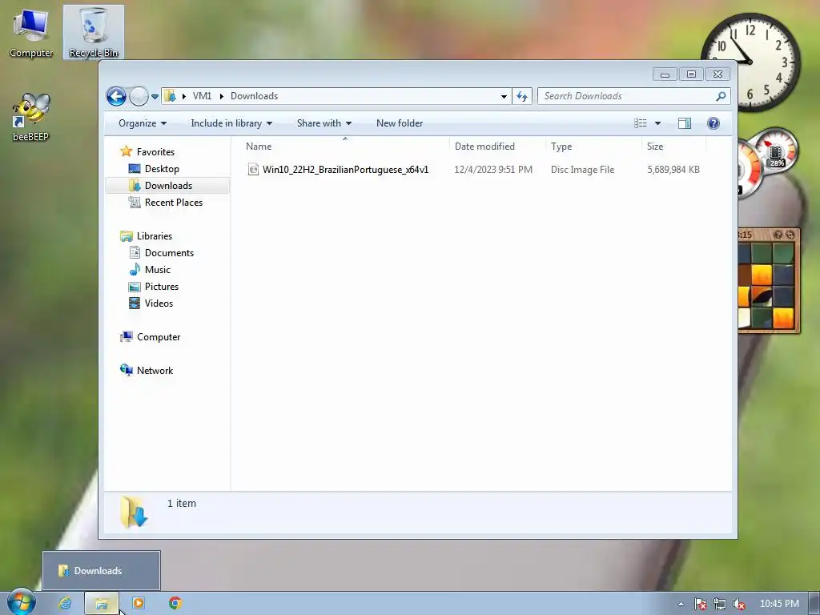Click the details pane Downloads folder icon
Viewport: 820px width, 615px height.
[134, 512]
